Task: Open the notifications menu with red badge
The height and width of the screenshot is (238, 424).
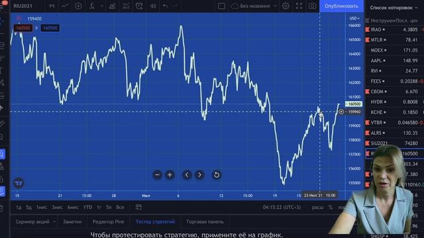Action: point(3,4)
